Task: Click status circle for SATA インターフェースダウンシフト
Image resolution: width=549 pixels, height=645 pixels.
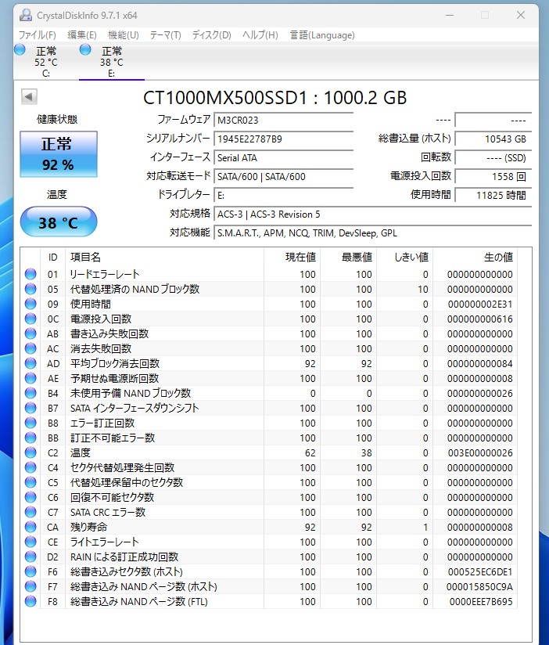Action: [x=30, y=408]
